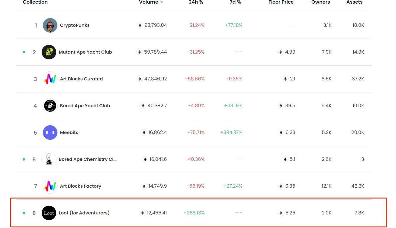Sort by the 24h % column header

[196, 2]
